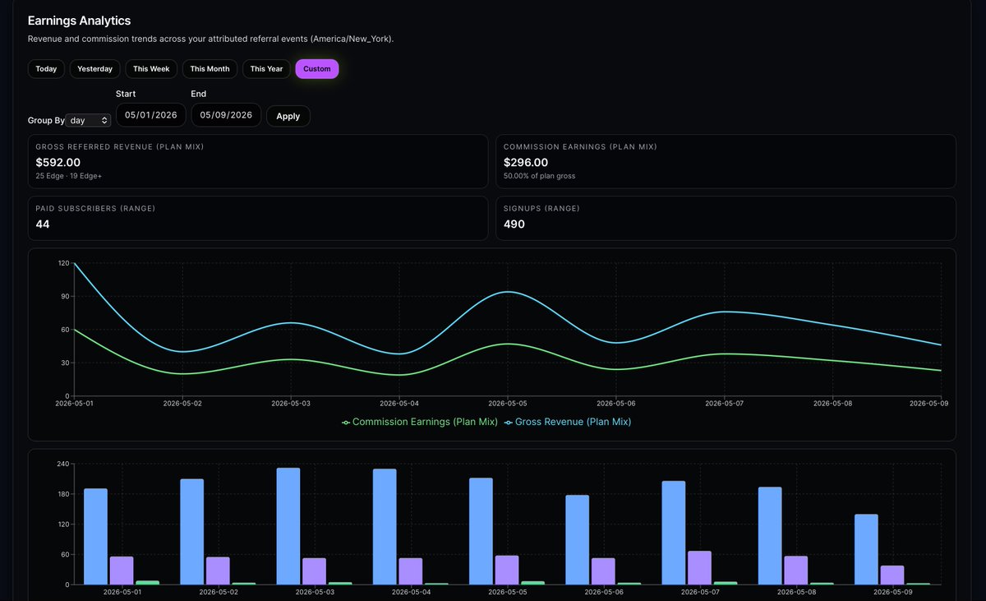Screen dimensions: 986x601
Task: Open the Commission Earnings card
Action: coord(726,161)
